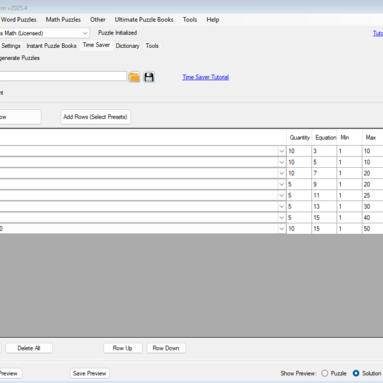383x383 pixels.
Task: Click the file path text field
Action: pos(64,77)
